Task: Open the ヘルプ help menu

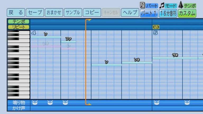Action: [x=130, y=12]
